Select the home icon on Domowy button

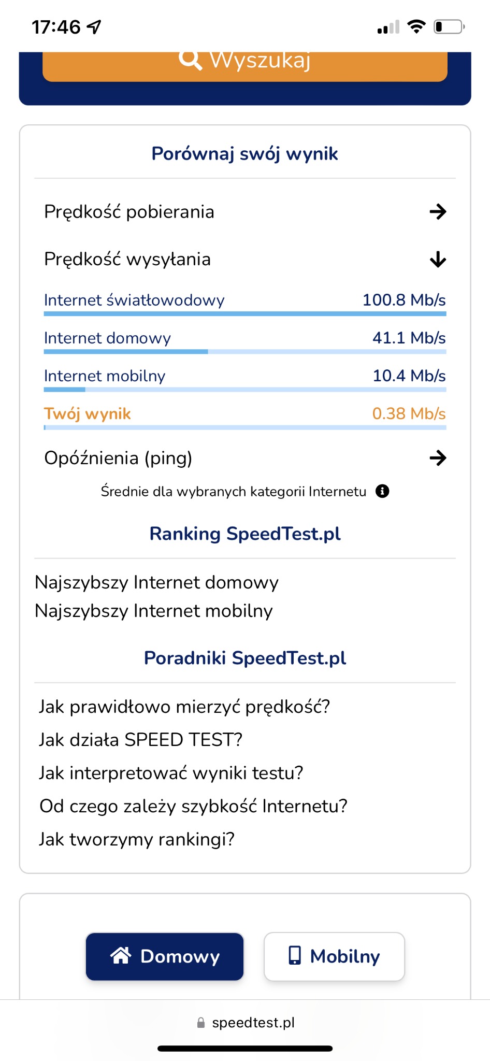[x=121, y=956]
